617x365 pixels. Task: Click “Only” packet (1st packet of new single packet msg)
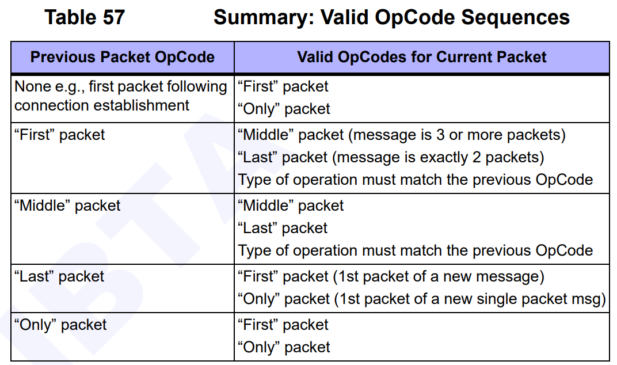pos(422,299)
